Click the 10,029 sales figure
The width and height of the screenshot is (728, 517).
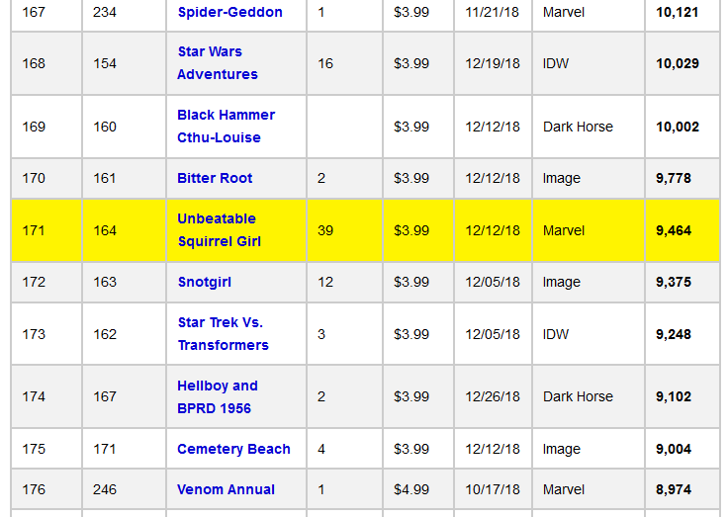tap(677, 63)
